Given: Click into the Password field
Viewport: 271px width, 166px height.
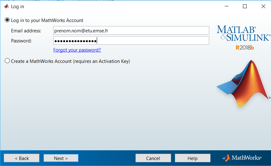Looking at the screenshot, I should click(x=131, y=41).
